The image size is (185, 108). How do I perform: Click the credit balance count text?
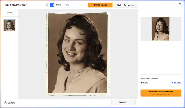(x=145, y=83)
